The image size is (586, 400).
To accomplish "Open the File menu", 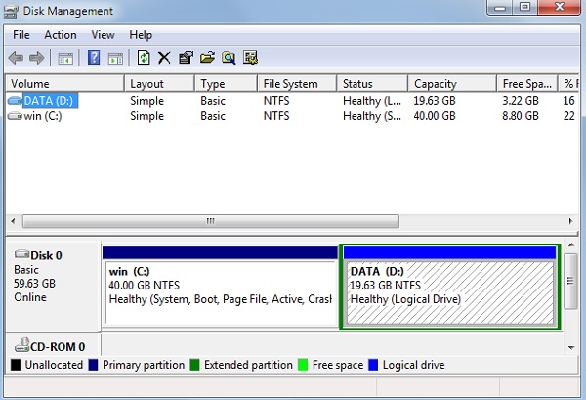I will coord(21,35).
